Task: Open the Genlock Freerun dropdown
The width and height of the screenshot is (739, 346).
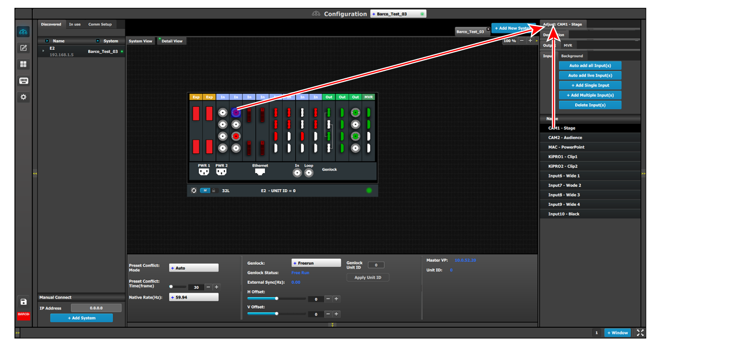Action: coord(316,263)
